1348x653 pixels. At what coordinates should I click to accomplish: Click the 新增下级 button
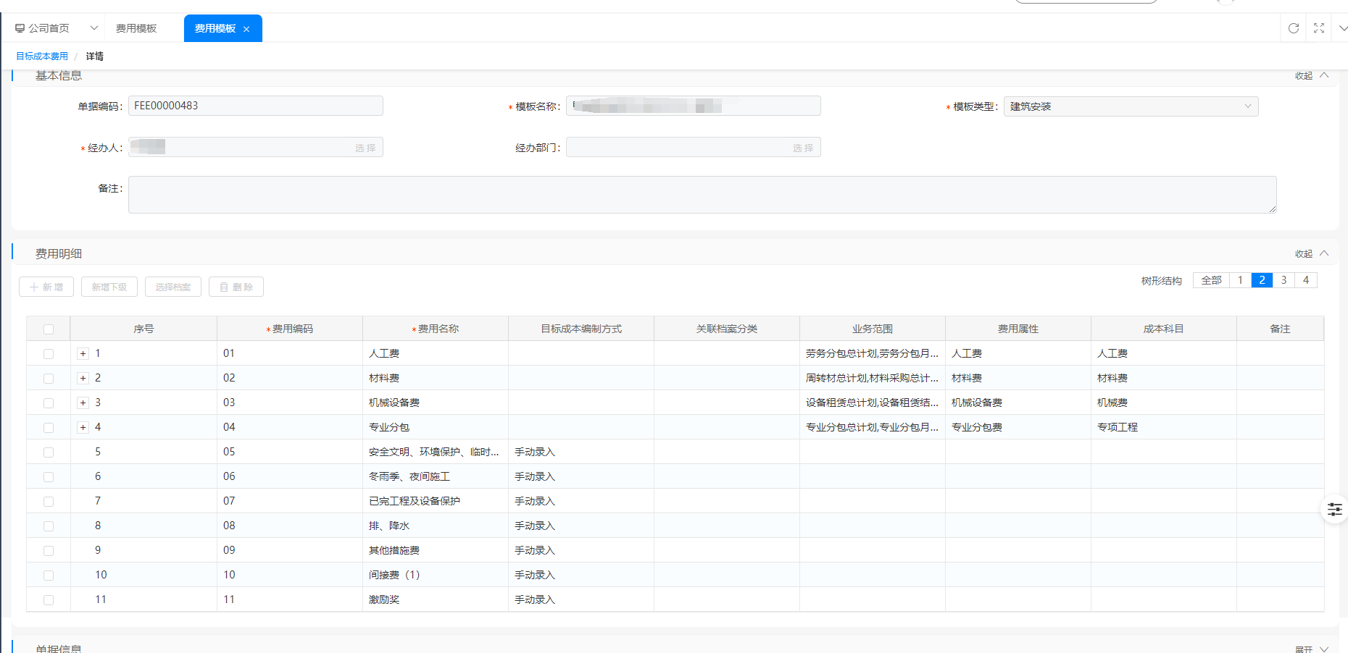[x=109, y=287]
